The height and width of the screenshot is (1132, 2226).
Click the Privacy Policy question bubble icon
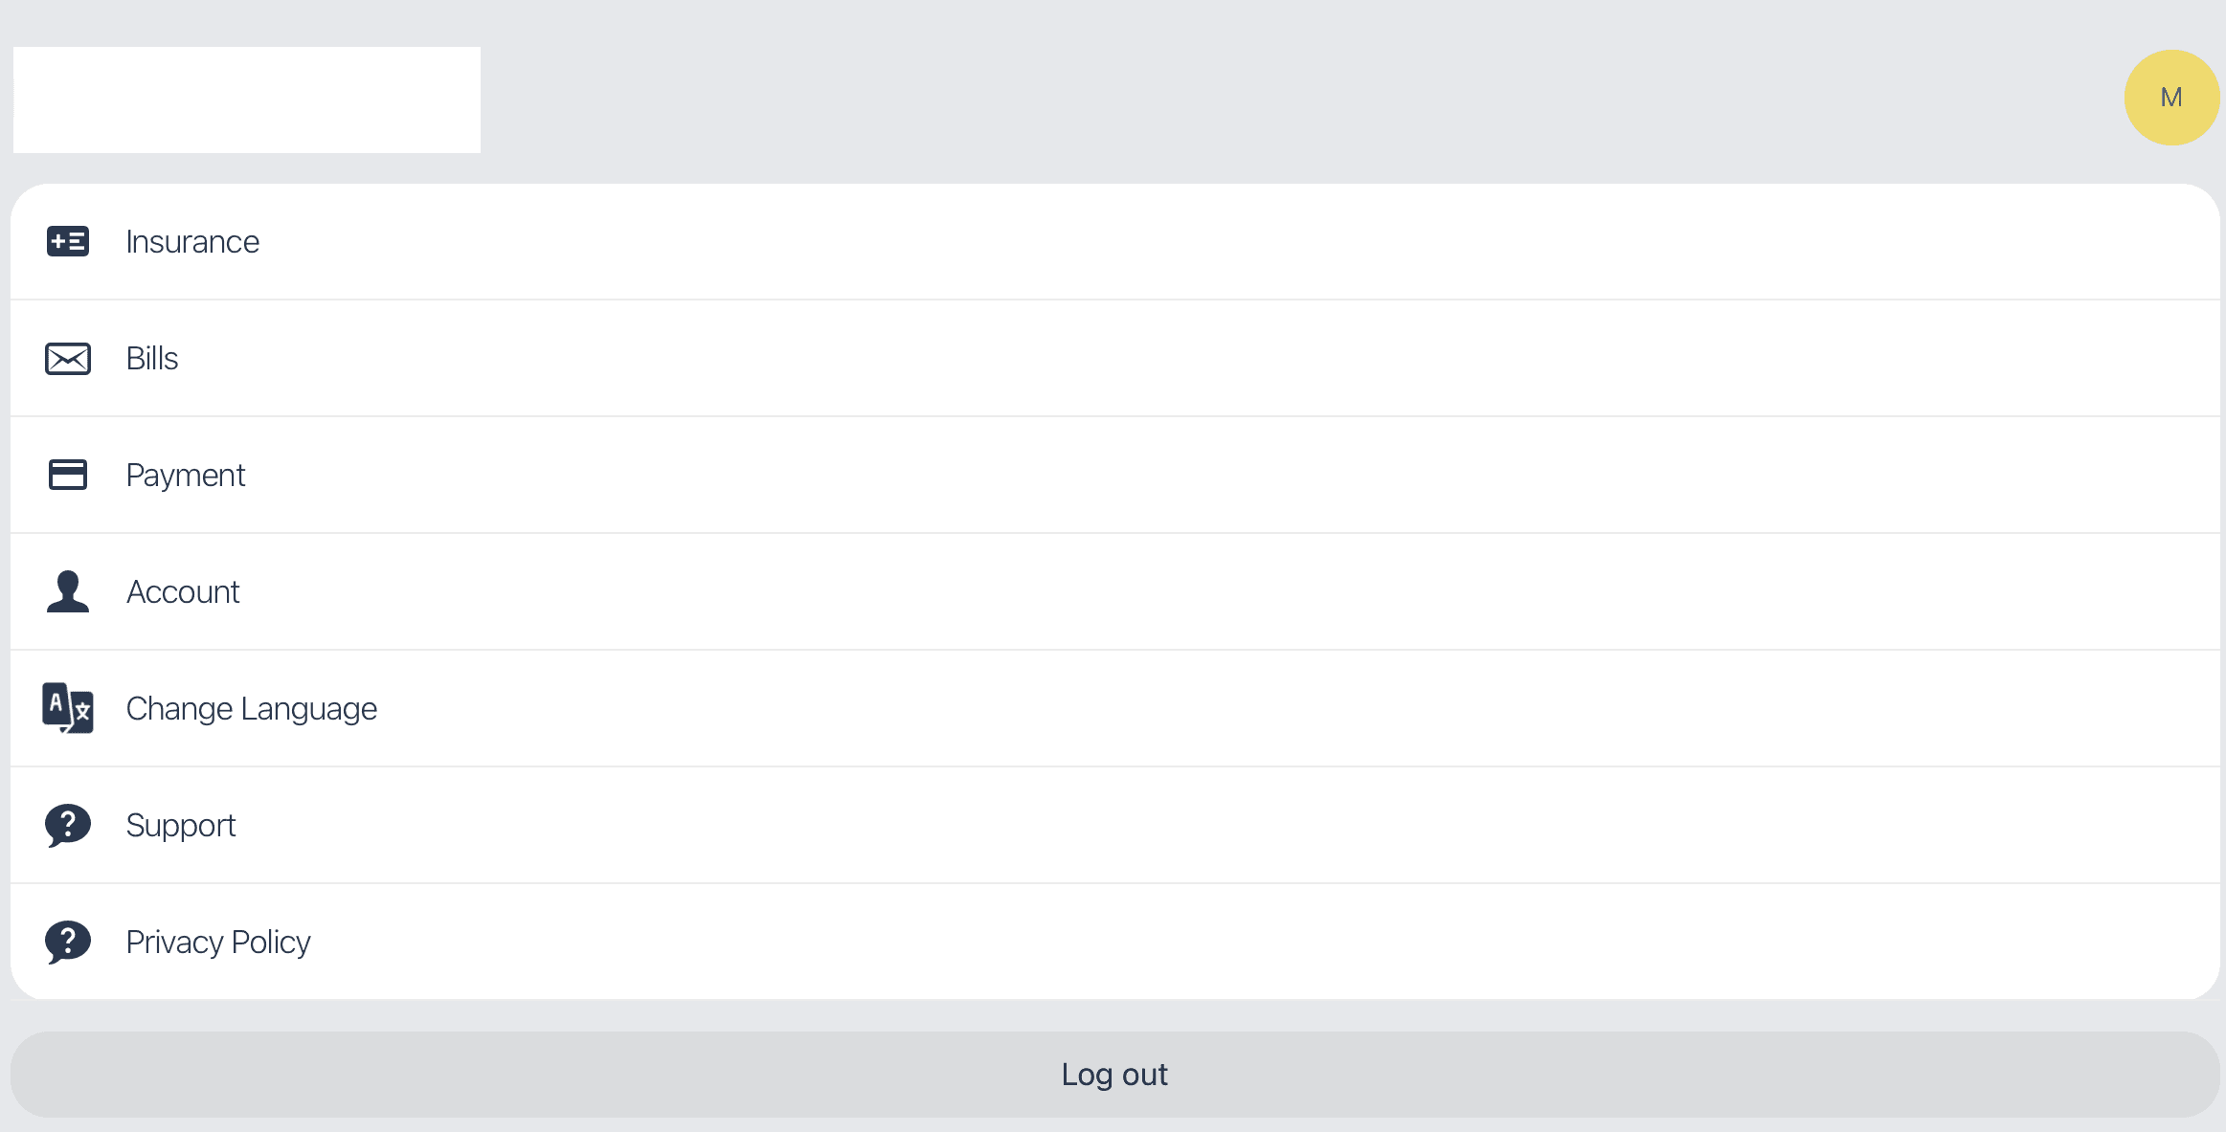coord(68,942)
